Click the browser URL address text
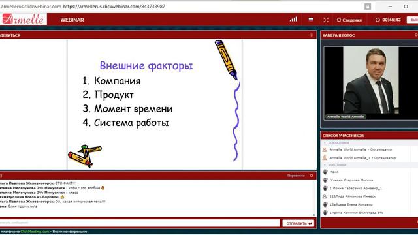Screen dimensions: 418x235 click(x=114, y=7)
